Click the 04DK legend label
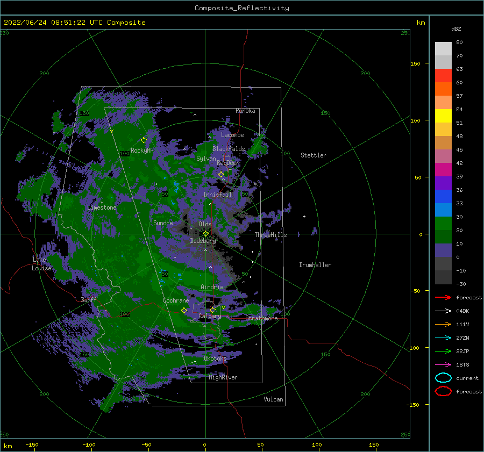 pos(462,311)
